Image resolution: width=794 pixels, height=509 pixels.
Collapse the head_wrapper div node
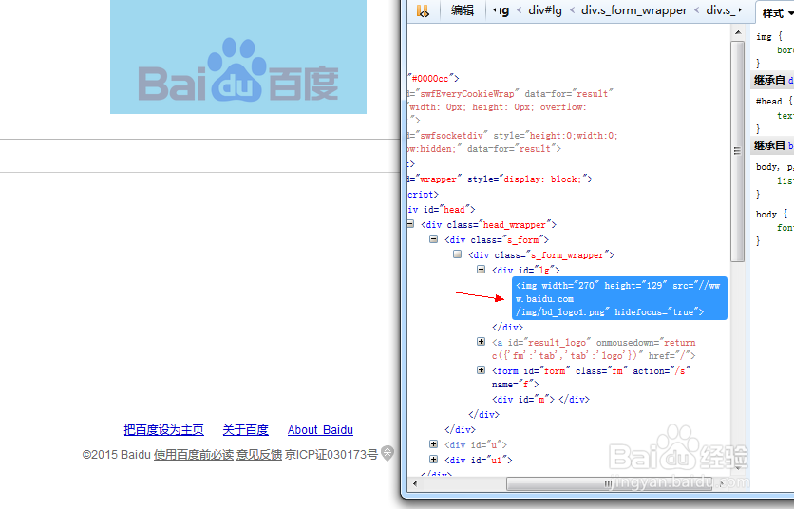(x=410, y=224)
